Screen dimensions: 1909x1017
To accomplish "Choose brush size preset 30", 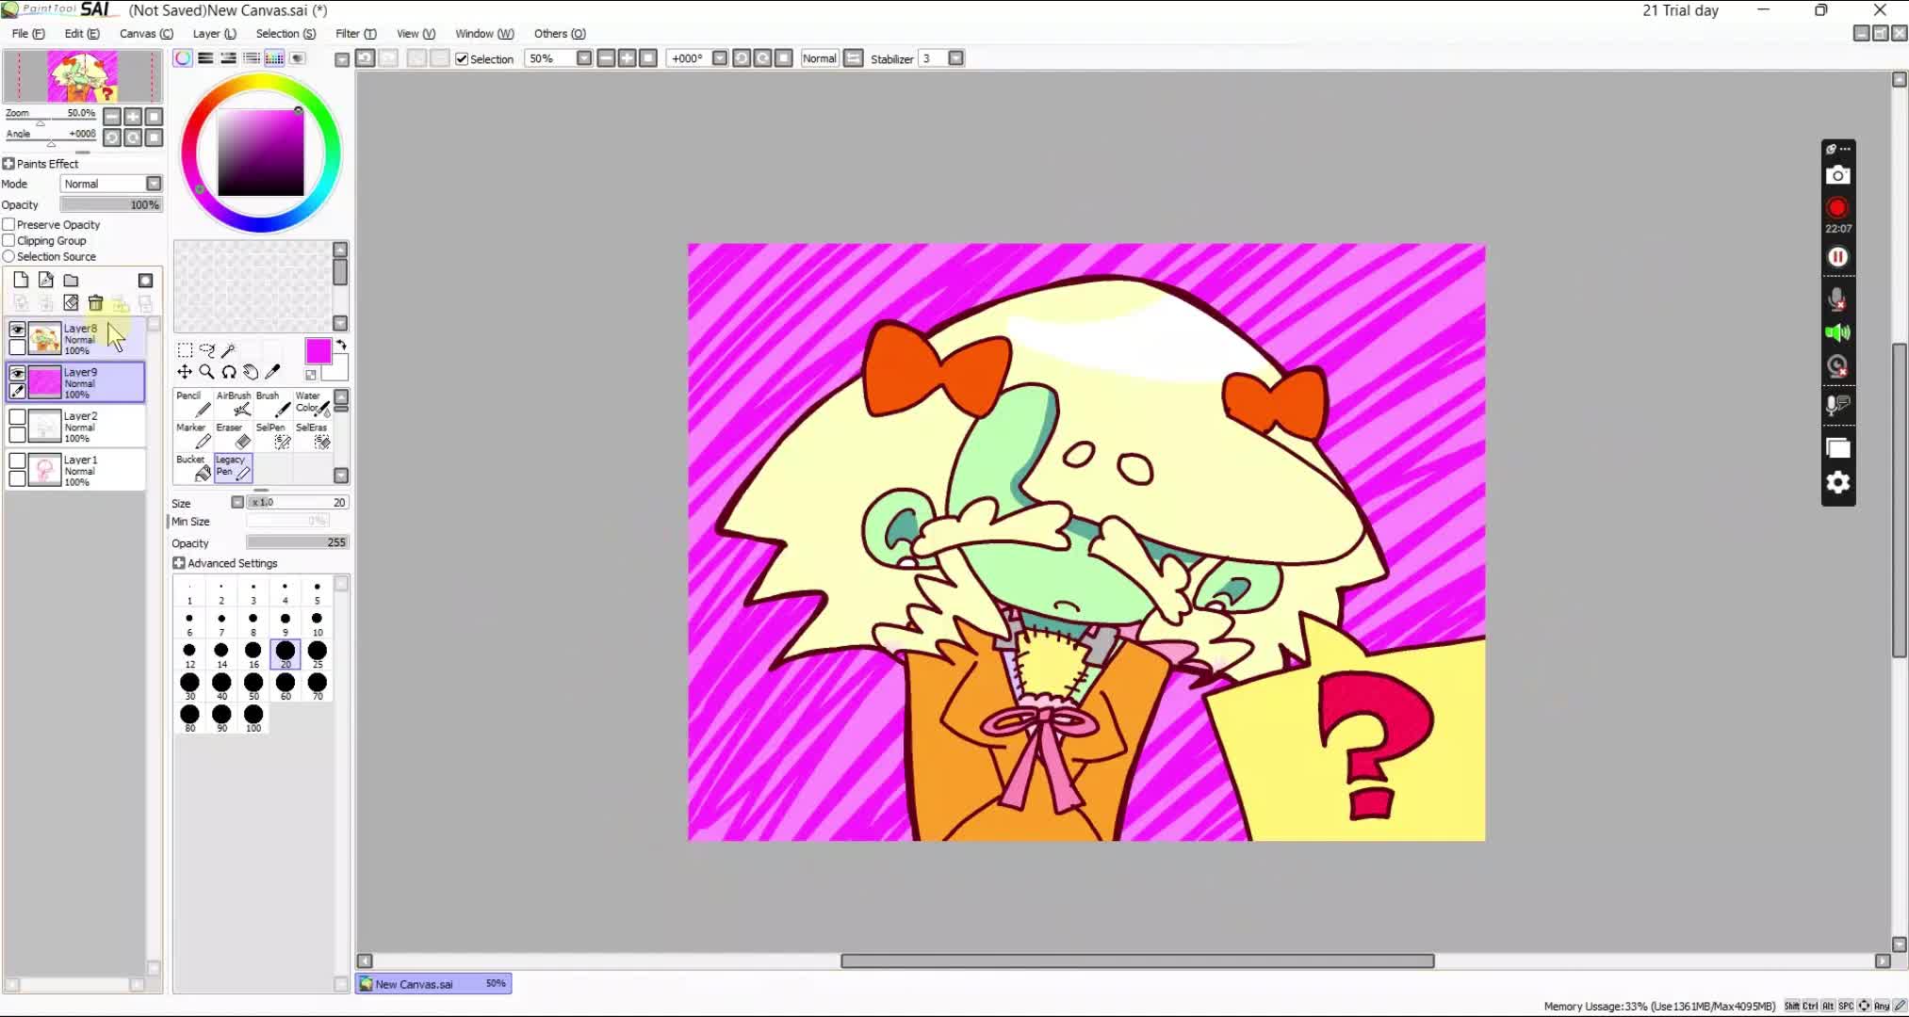I will point(189,686).
